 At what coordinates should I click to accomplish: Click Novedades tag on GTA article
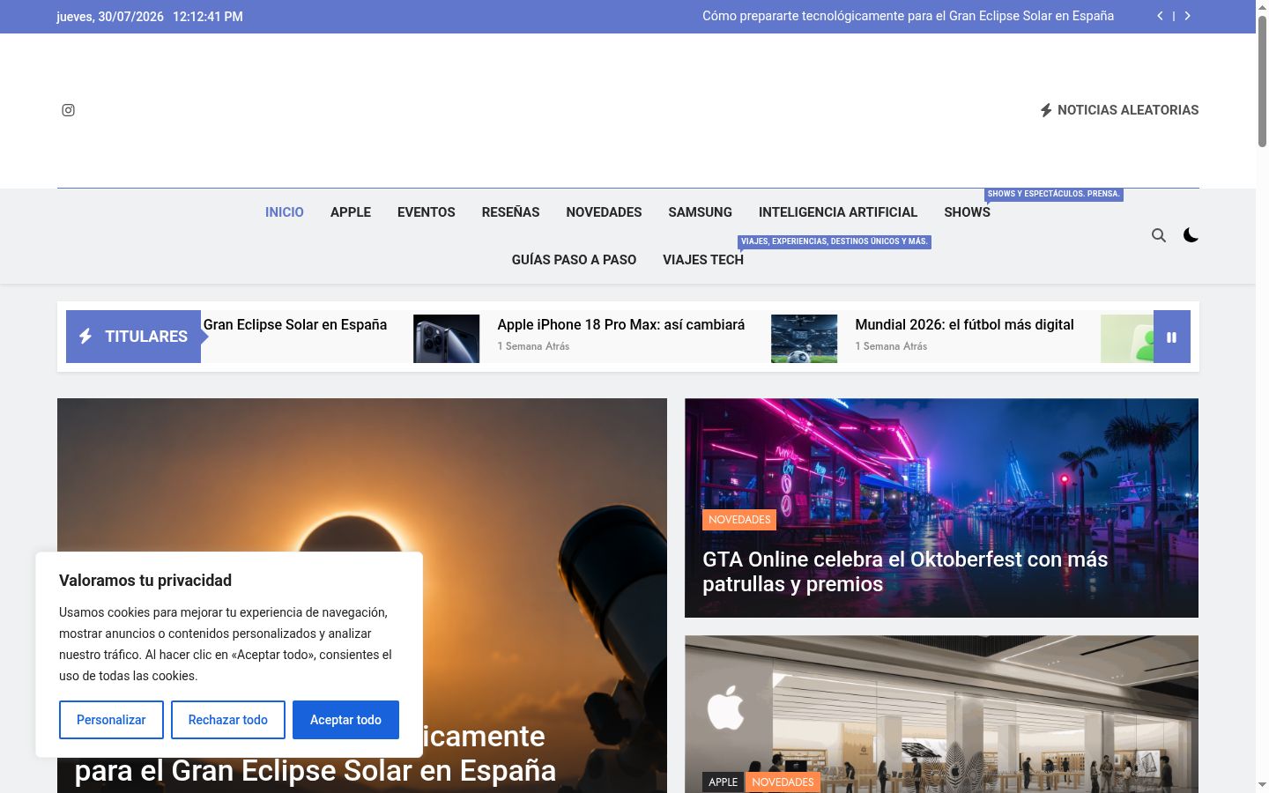pyautogui.click(x=739, y=520)
